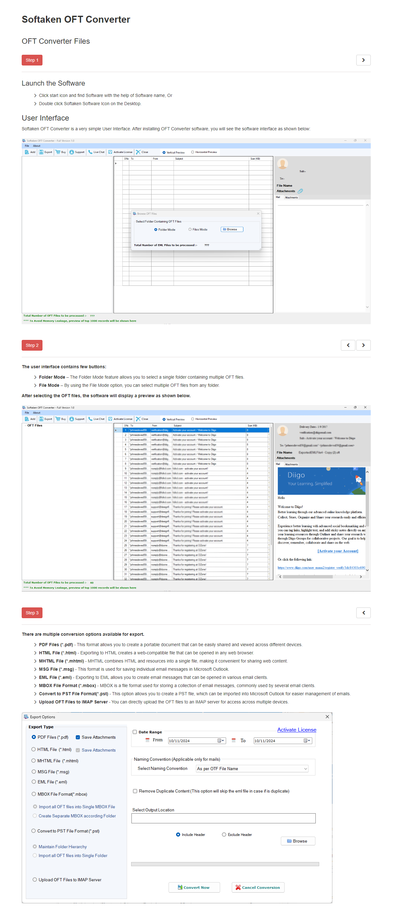Click the calendar icon beside the From date
This screenshot has width=400, height=914.
pyautogui.click(x=147, y=740)
